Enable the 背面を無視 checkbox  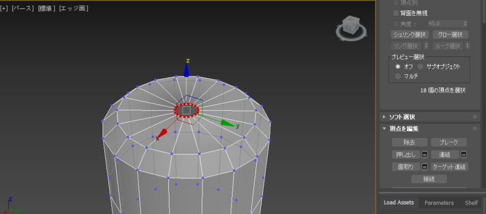396,13
